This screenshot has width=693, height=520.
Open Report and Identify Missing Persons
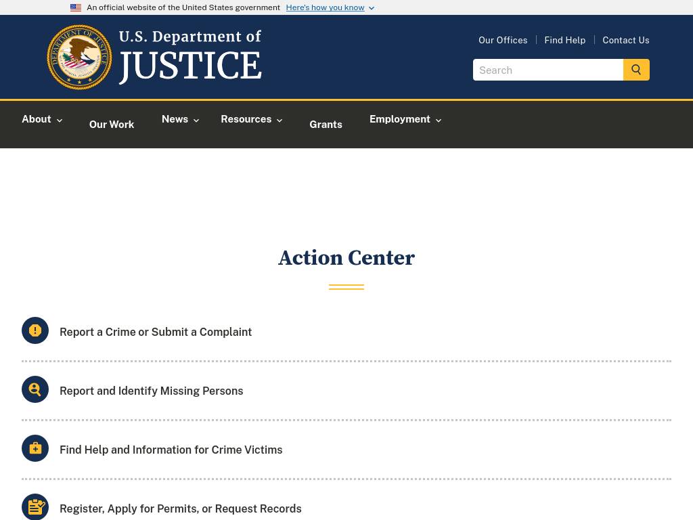click(x=151, y=391)
